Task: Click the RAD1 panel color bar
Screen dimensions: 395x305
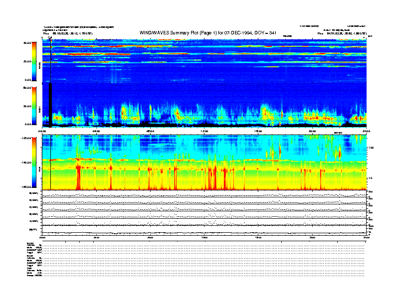Action: (34, 106)
